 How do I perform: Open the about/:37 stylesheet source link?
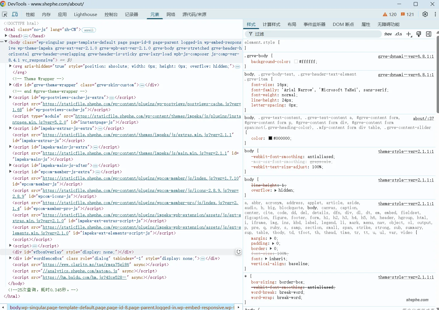[x=423, y=118]
